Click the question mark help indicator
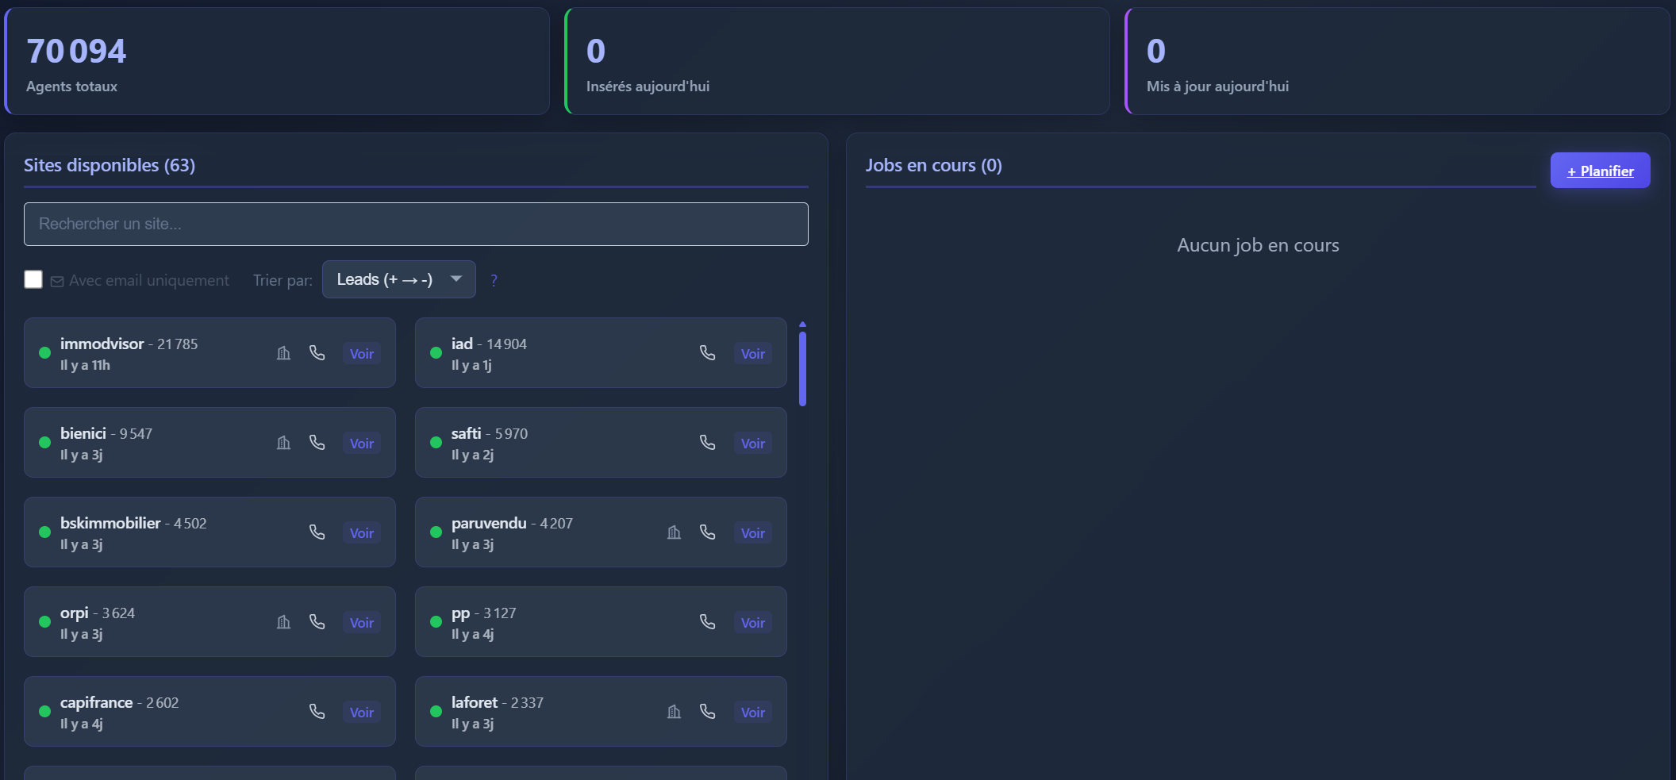This screenshot has height=780, width=1676. [494, 280]
